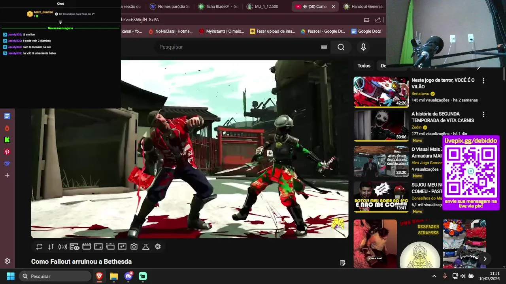Open 'Myinstants' bookmark

coord(221,31)
